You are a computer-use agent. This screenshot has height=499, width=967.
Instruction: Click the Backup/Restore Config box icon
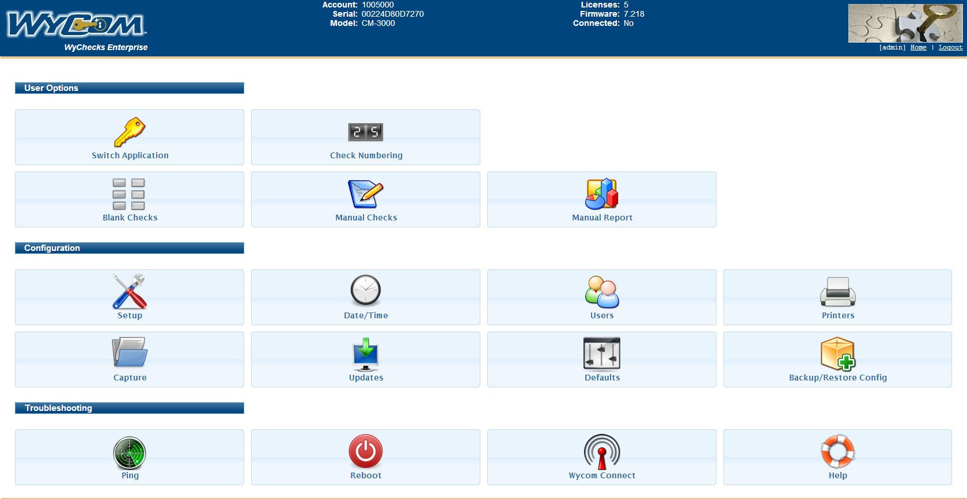(x=837, y=354)
